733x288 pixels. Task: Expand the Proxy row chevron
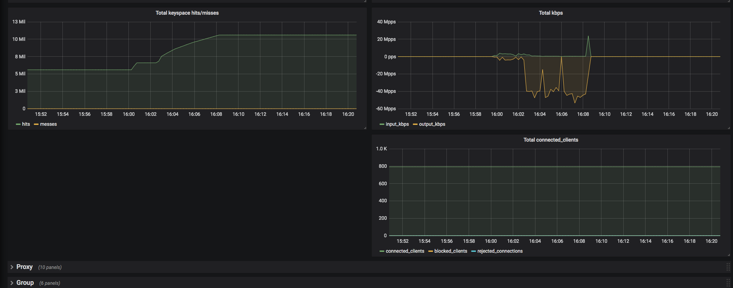12,267
